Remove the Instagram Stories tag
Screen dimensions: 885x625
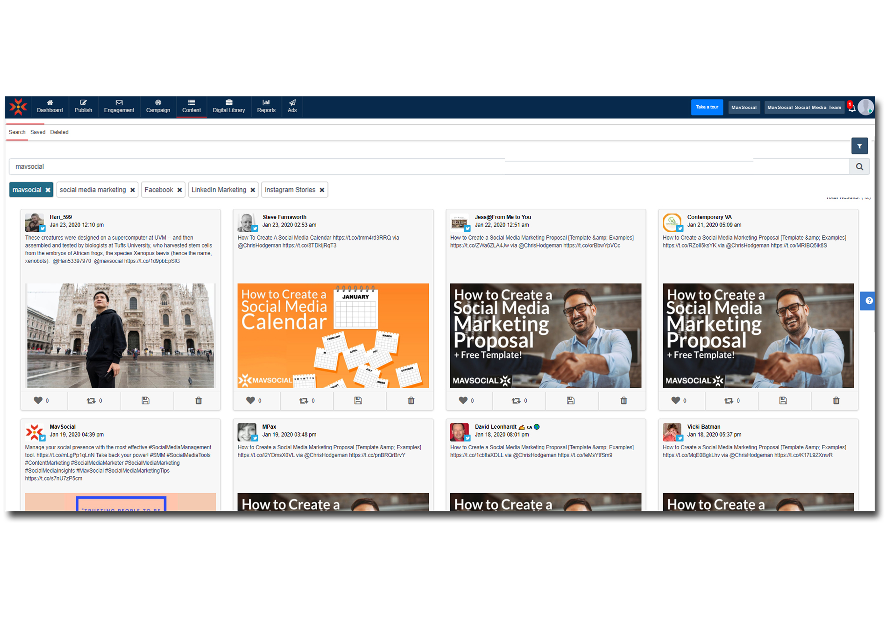[x=322, y=190]
